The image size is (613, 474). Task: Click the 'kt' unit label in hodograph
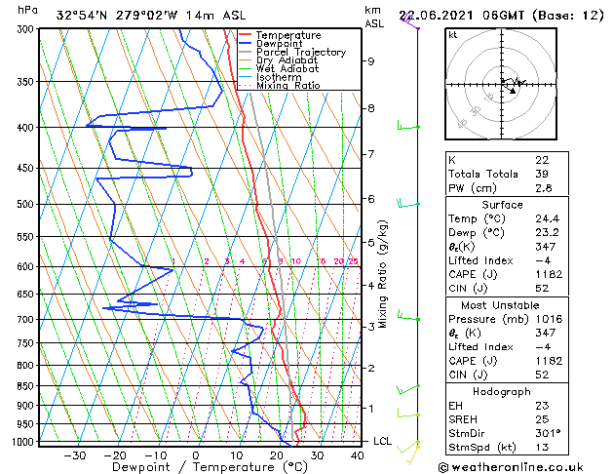tap(453, 35)
